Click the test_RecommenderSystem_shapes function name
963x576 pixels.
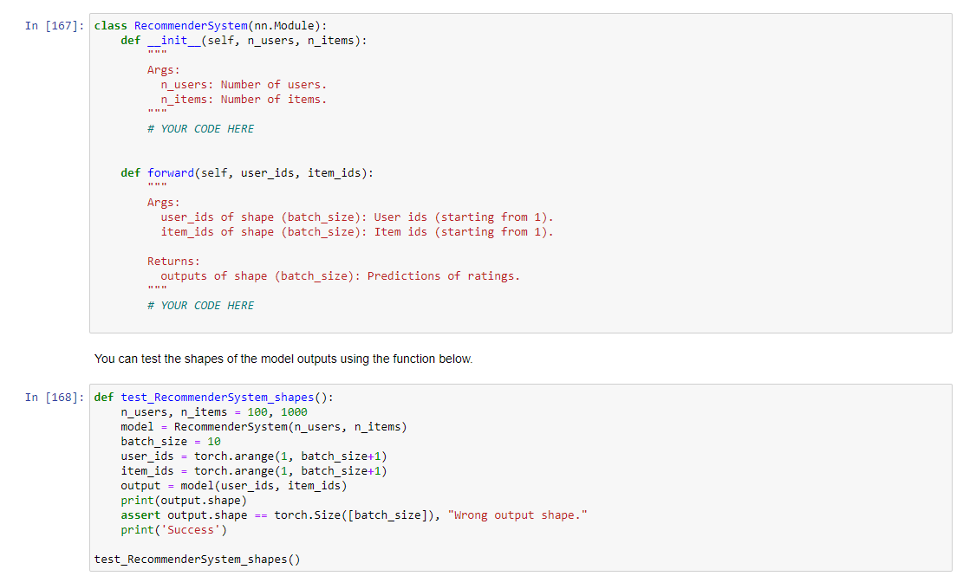coord(217,397)
